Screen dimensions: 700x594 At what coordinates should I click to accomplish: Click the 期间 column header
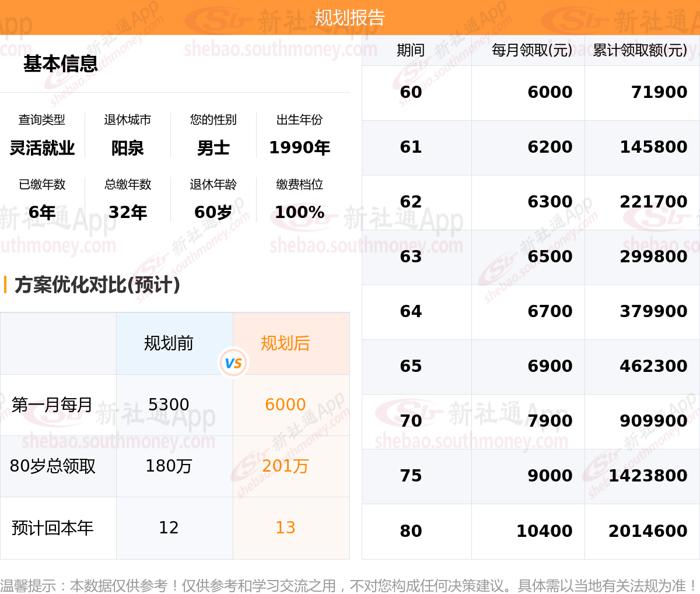(x=411, y=50)
